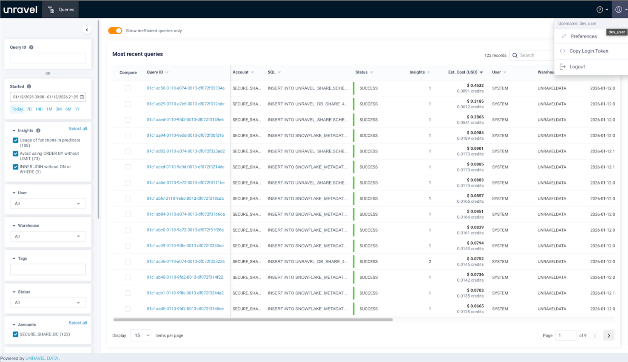The width and height of the screenshot is (628, 362).
Task: Collapse the left filter sidebar
Action: point(87,30)
